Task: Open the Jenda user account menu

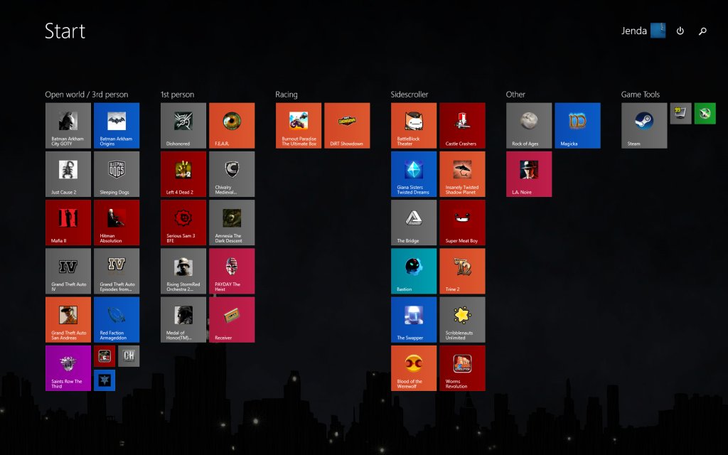Action: (x=643, y=31)
